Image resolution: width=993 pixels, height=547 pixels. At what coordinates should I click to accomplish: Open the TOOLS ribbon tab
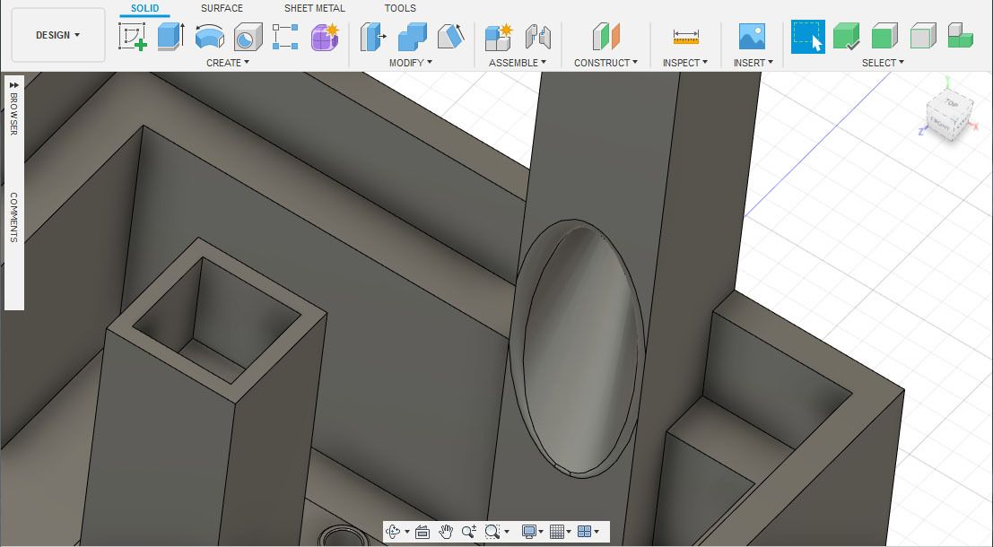tap(398, 8)
